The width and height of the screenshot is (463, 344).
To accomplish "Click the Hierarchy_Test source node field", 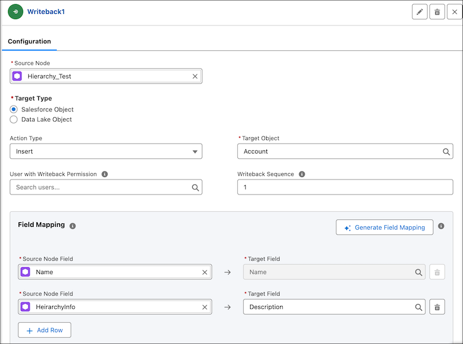I will [106, 76].
